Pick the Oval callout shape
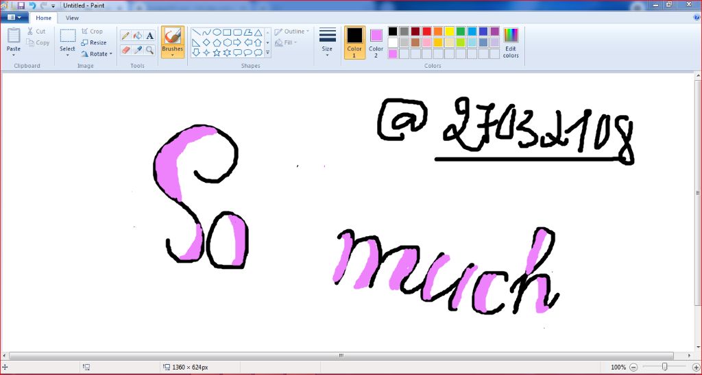Viewport: 702px width, 375px height. (x=247, y=53)
